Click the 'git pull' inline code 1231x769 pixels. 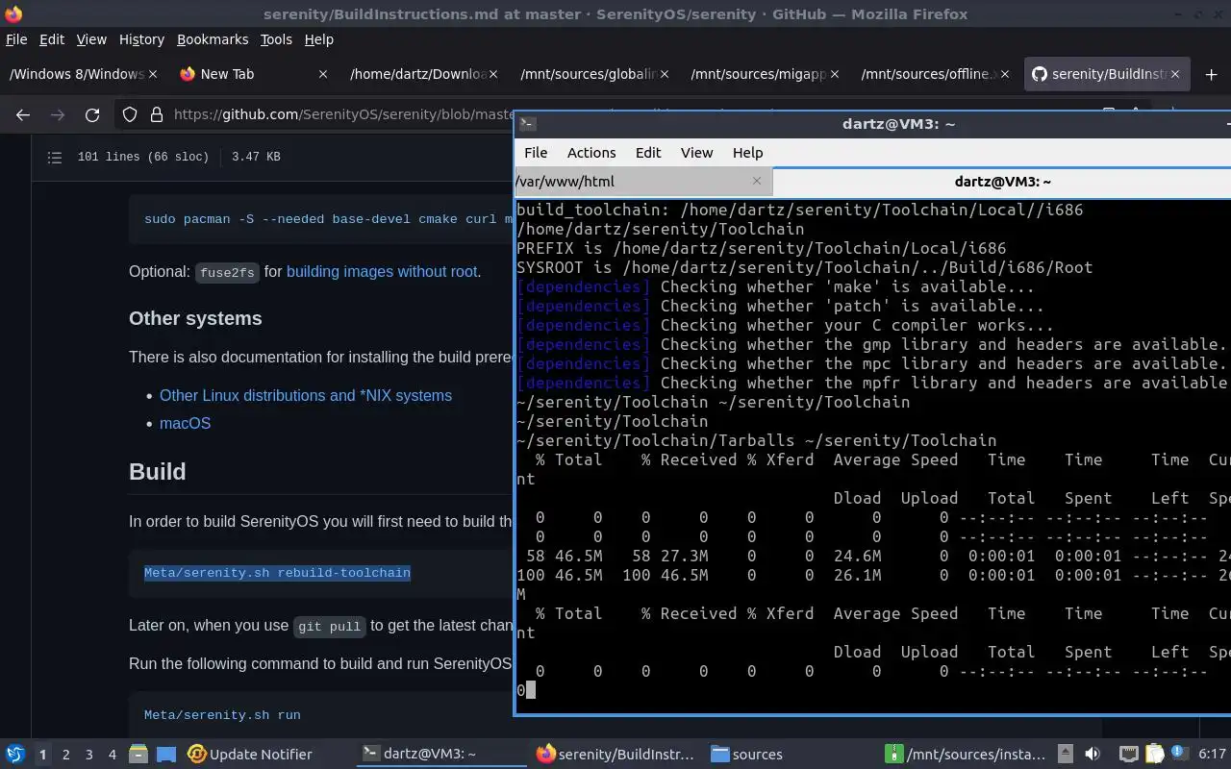tap(330, 627)
